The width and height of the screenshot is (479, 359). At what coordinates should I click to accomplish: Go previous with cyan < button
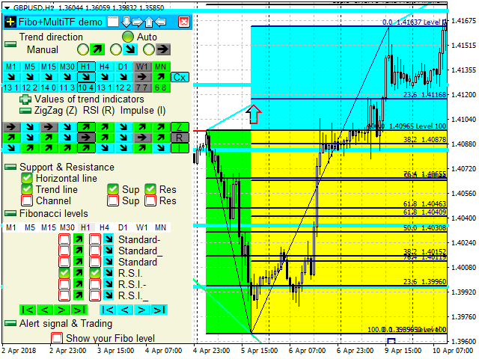pos(125,310)
